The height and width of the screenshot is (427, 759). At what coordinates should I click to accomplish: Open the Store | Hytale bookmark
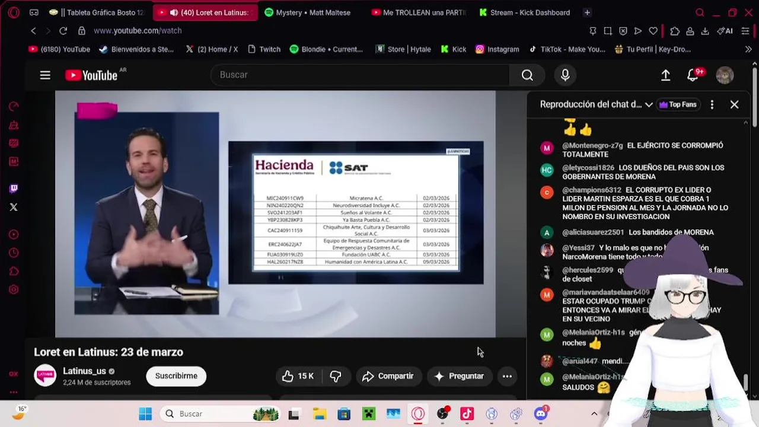404,49
